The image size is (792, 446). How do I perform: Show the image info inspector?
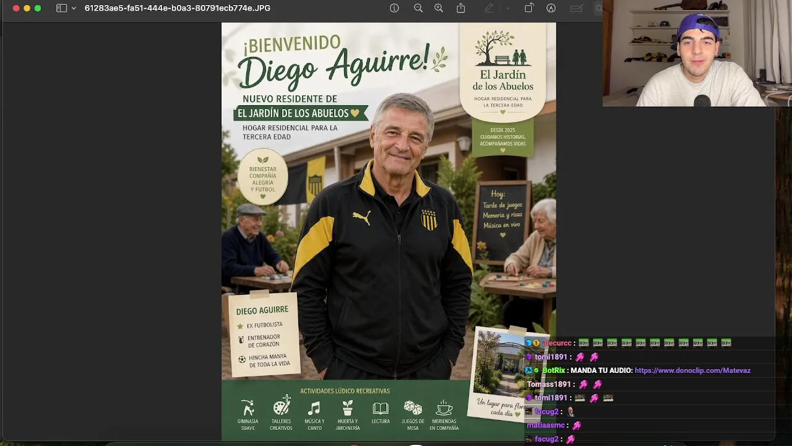394,8
